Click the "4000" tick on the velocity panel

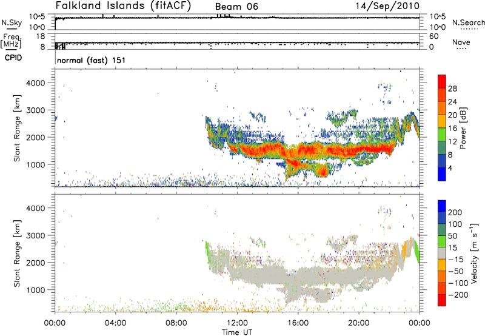pos(36,208)
